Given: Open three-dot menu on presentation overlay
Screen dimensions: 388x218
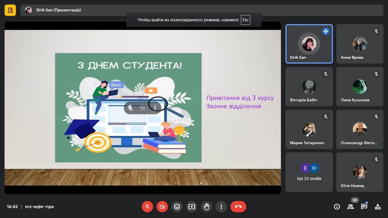Looking at the screenshot, I should click(x=155, y=108).
